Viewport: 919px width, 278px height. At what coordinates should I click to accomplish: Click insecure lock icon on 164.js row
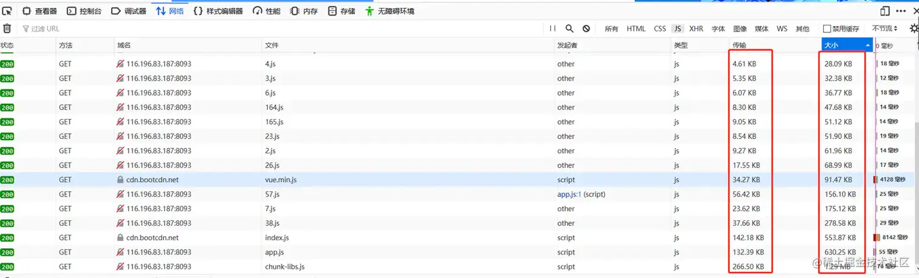[x=120, y=107]
